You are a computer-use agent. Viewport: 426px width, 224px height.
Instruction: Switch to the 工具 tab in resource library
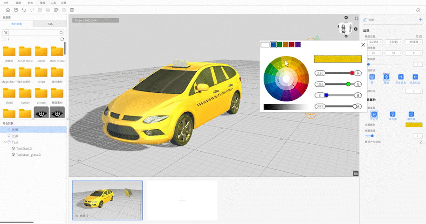(x=49, y=23)
